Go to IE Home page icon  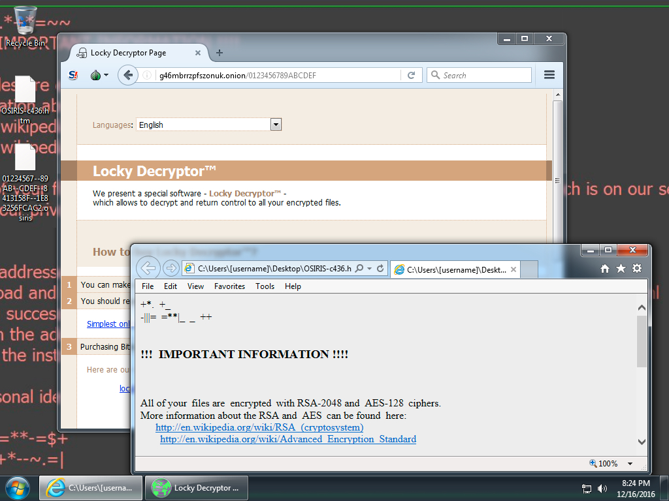coord(604,268)
